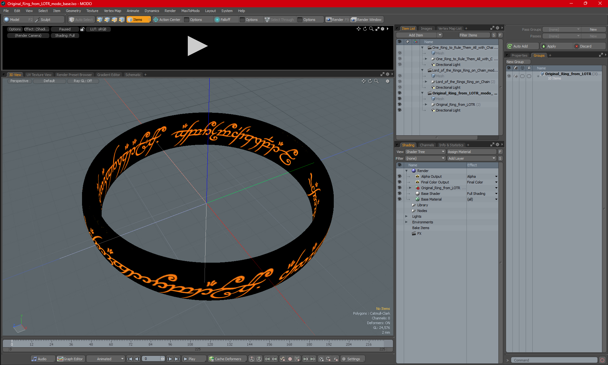Select Vertices selection mode icon
608x365 pixels.
point(100,20)
